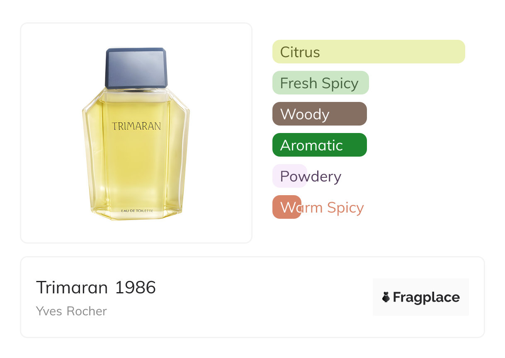Screen dimensions: 505x358
Task: Select the Fresh Spicy accord bar
Action: point(320,83)
